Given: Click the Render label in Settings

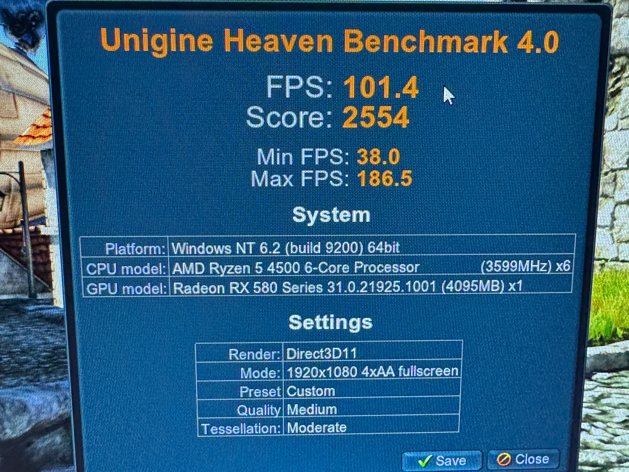Looking at the screenshot, I should pos(254,354).
